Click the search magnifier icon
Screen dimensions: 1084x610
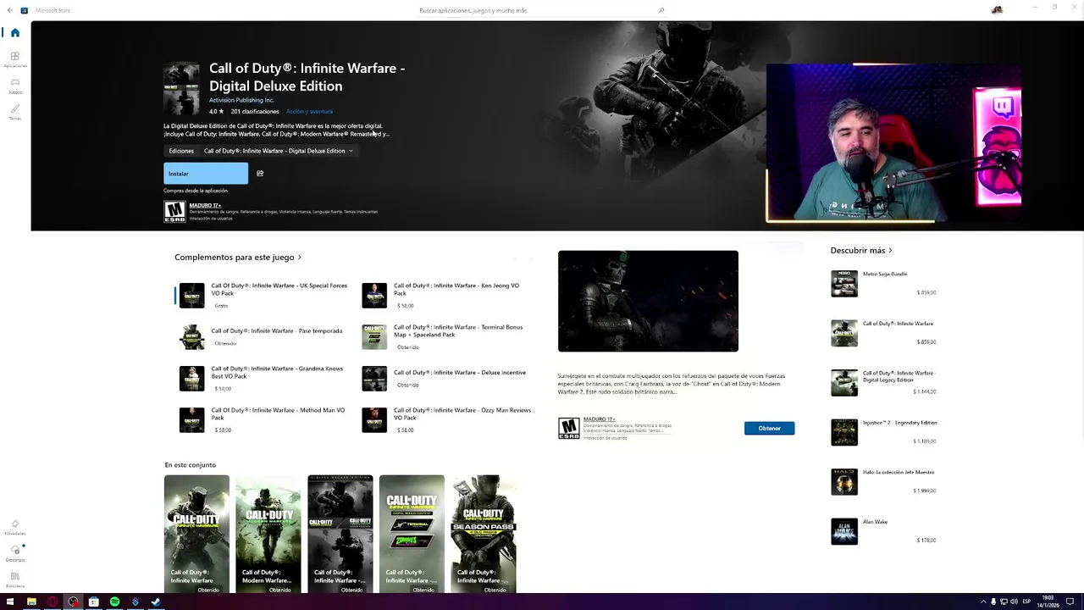pos(661,10)
